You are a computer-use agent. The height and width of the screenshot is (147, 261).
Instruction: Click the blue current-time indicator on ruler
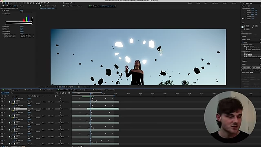click(91, 94)
